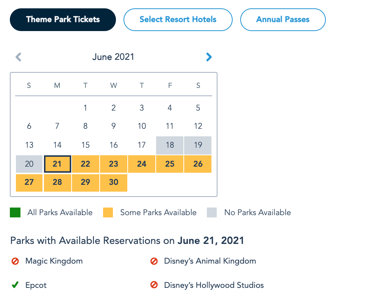This screenshot has height=303, width=366.
Task: Click the unavailable icon beside Magic Kingdom
Action: (15, 261)
